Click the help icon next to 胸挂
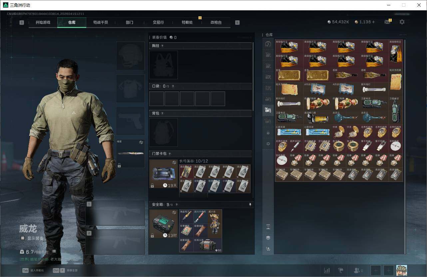Viewport: 427px width, 277px height. 163,46
